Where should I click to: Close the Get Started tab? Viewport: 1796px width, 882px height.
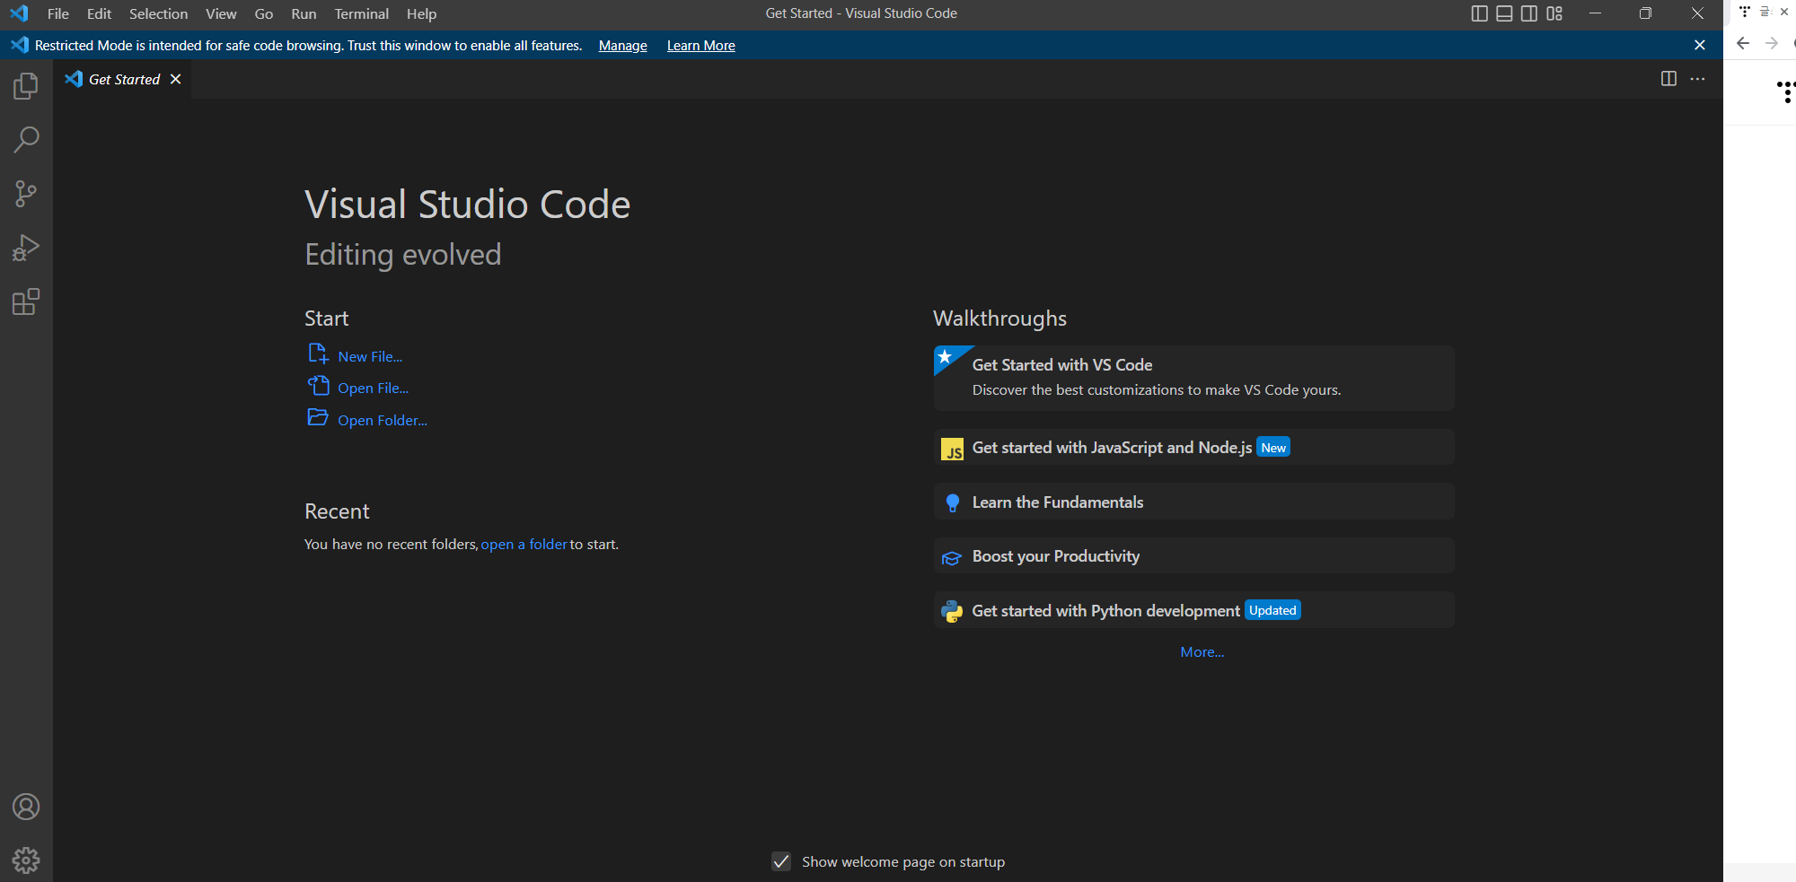click(x=176, y=79)
